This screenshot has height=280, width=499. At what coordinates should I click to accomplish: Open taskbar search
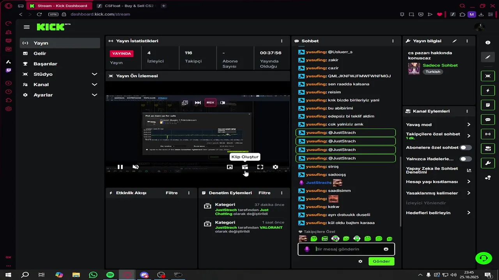coord(25,275)
